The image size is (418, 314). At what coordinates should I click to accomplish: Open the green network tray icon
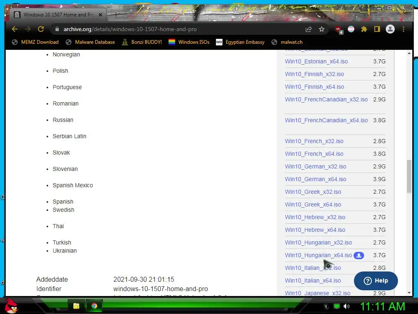pyautogui.click(x=337, y=306)
